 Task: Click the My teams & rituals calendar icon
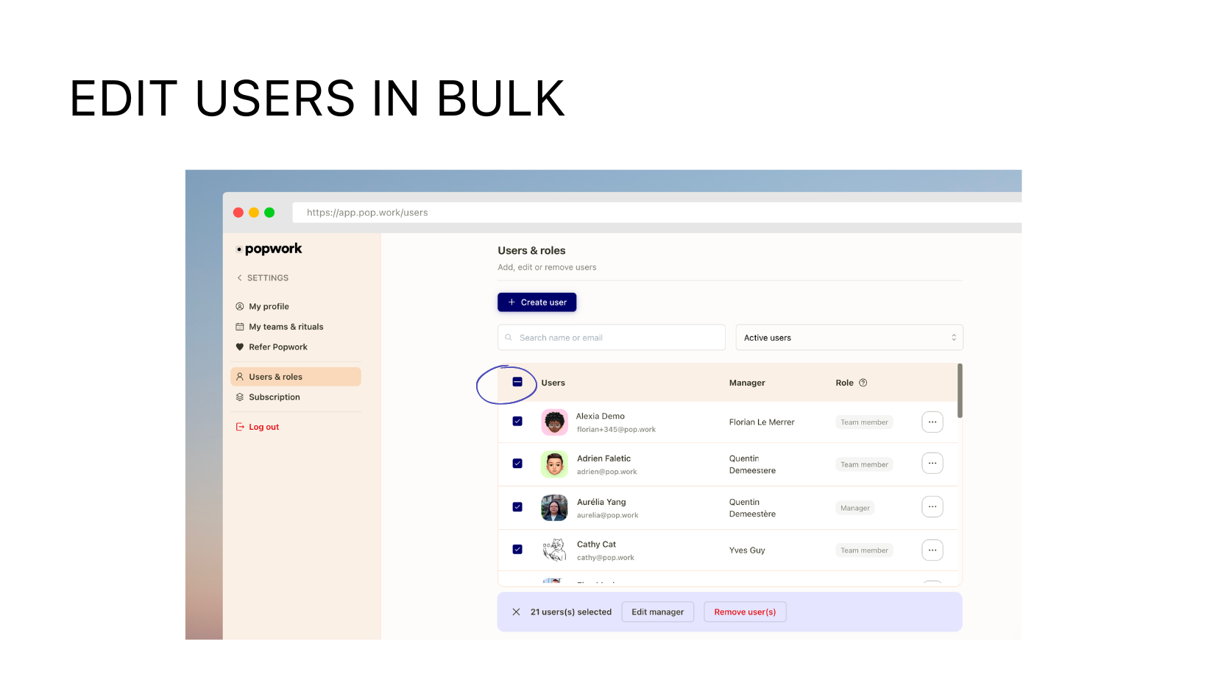pyautogui.click(x=239, y=326)
